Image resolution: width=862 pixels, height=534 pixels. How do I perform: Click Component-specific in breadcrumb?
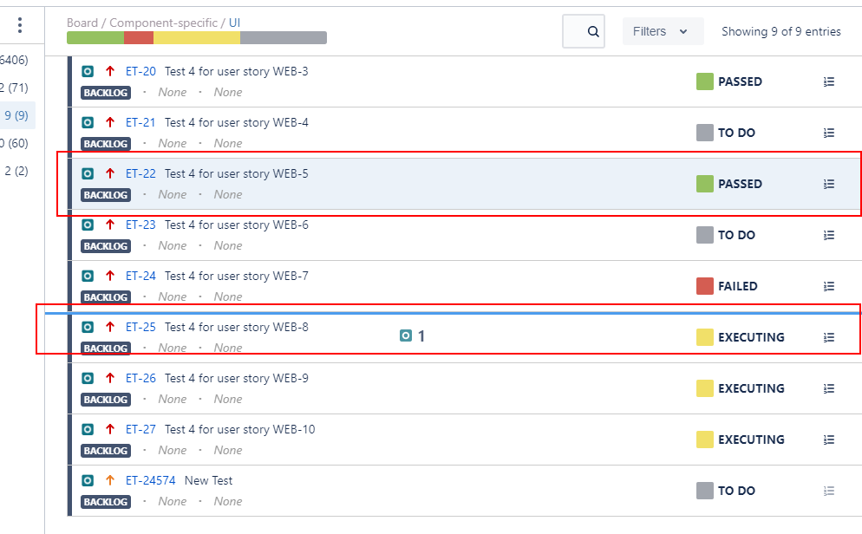pyautogui.click(x=163, y=23)
